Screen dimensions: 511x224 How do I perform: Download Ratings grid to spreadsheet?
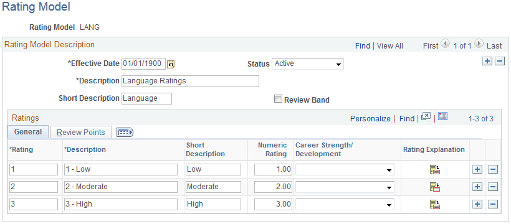442,116
